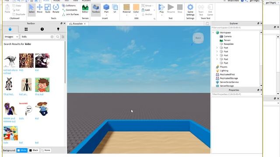Open the Toolbox Creations tab

(58, 29)
